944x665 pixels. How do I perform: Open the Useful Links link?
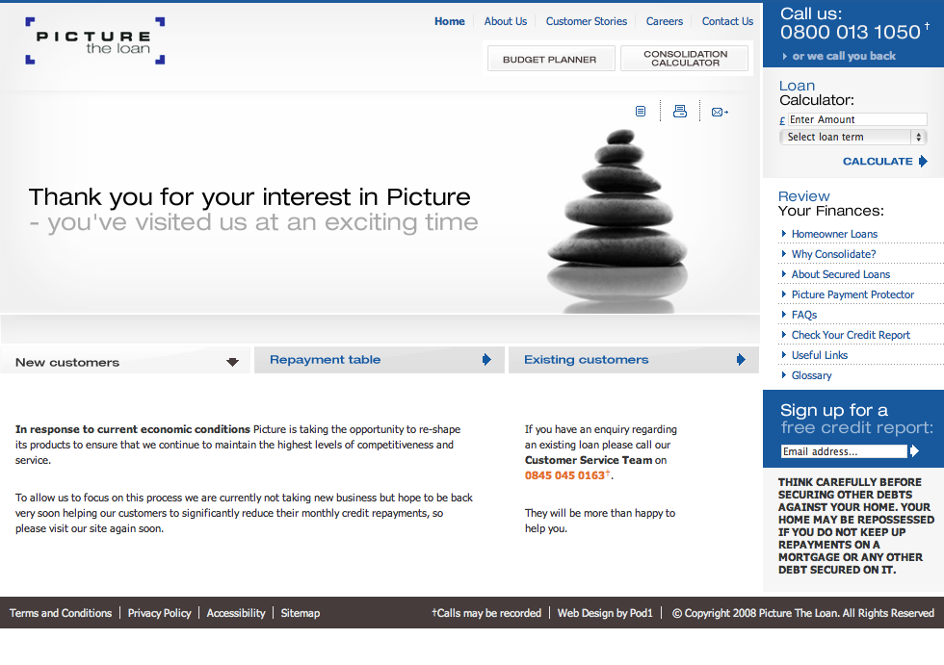820,355
